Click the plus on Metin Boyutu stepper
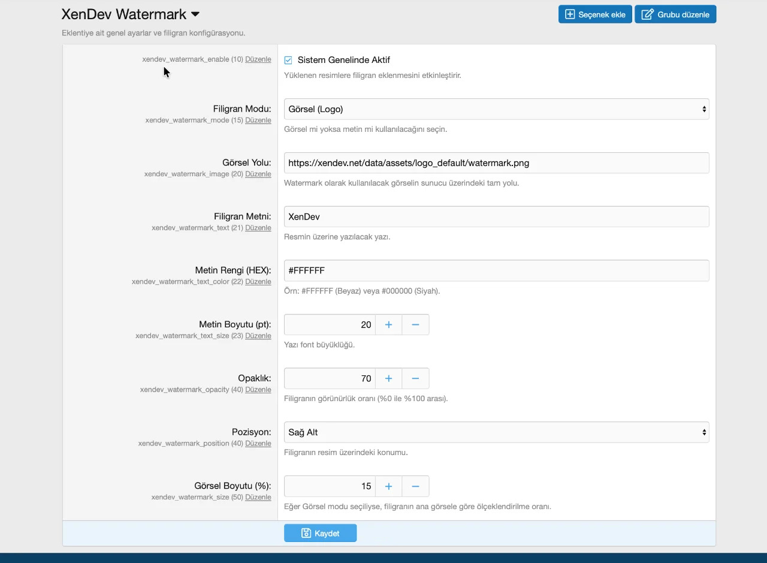Screen dimensions: 767x563 tap(388, 324)
